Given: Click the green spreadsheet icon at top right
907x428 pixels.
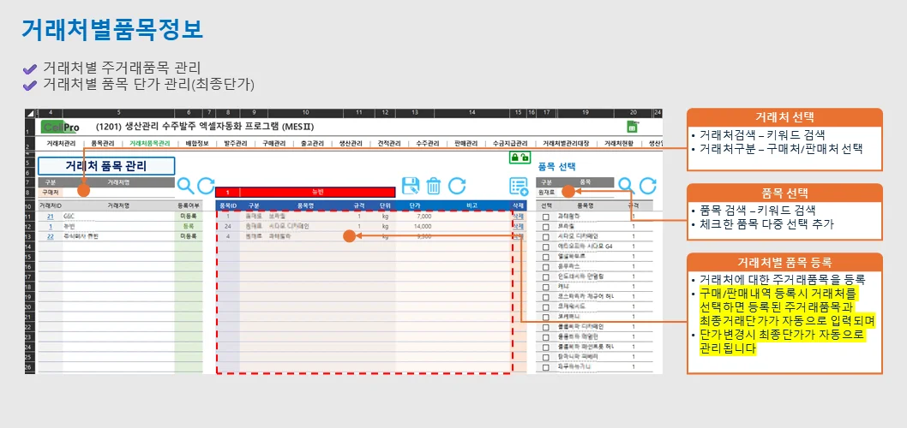Looking at the screenshot, I should click(633, 127).
